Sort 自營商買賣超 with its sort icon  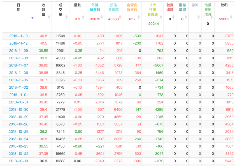(138, 17)
